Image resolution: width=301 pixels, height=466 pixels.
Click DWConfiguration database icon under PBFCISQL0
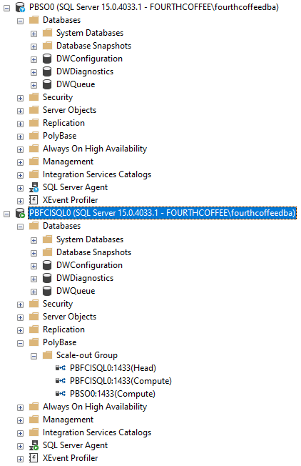pos(47,265)
